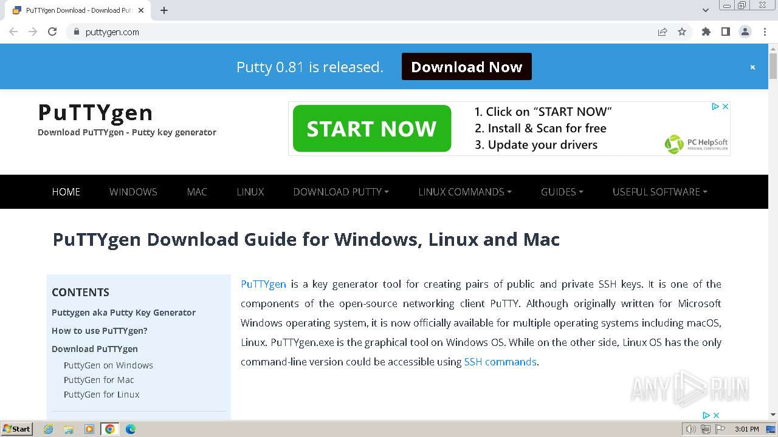The width and height of the screenshot is (778, 437).
Task: Toggle Chrome side panel icon
Action: click(x=725, y=32)
